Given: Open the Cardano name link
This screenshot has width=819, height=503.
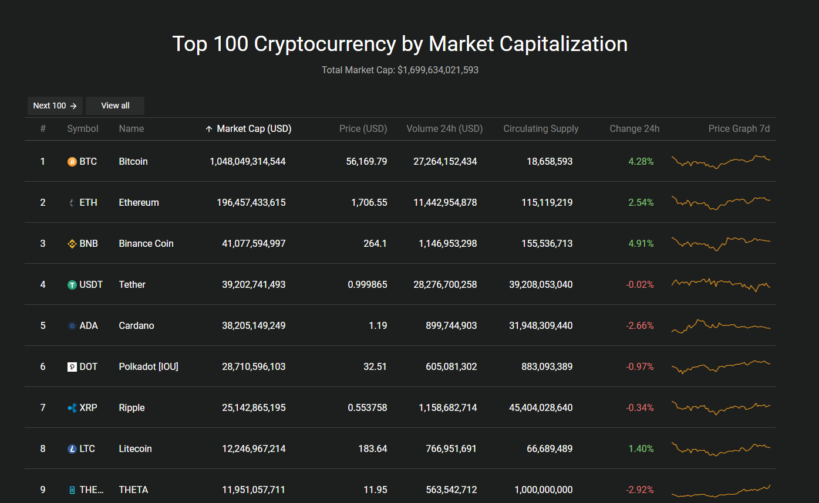Looking at the screenshot, I should pyautogui.click(x=136, y=325).
